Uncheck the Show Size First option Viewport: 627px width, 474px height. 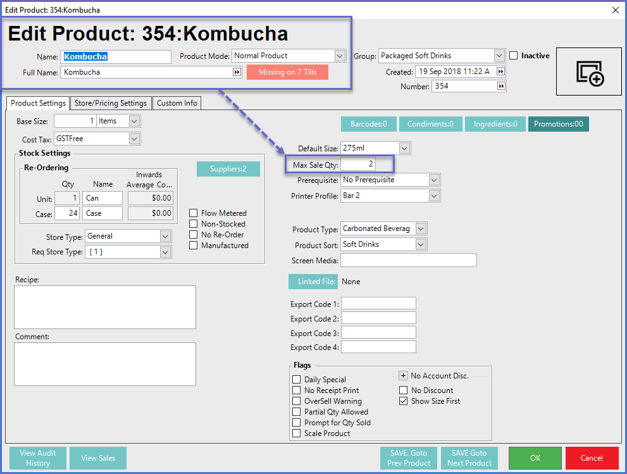tap(404, 401)
